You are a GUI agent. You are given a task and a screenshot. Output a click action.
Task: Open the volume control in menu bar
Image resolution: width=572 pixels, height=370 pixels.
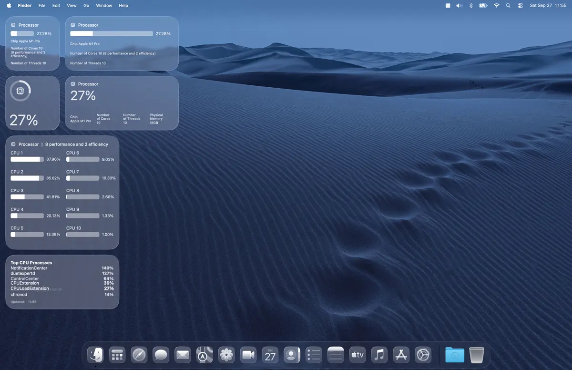point(459,6)
